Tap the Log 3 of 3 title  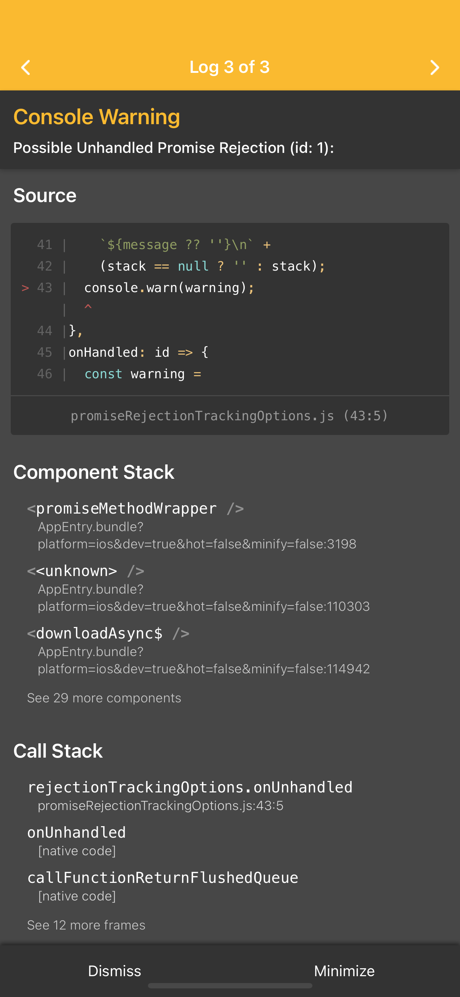tap(229, 67)
